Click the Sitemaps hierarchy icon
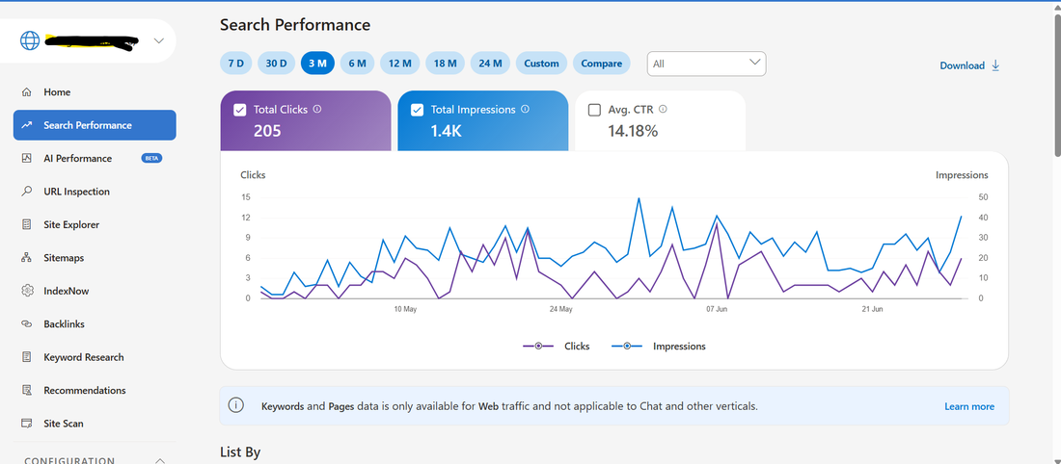1061x464 pixels. coord(27,257)
